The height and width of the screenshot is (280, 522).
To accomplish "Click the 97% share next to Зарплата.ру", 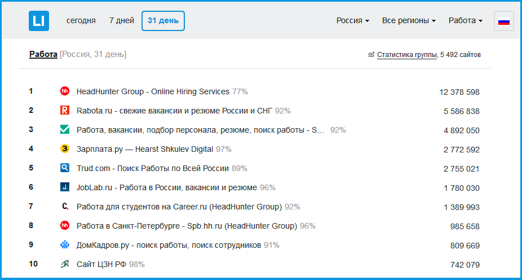I will point(224,149).
